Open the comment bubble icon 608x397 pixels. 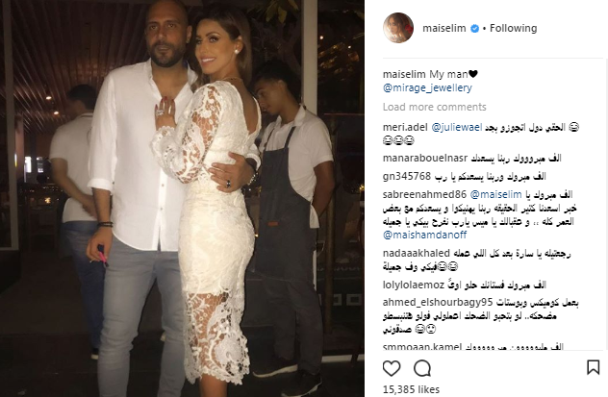point(422,368)
